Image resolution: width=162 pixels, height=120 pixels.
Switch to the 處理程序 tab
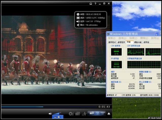(121, 42)
